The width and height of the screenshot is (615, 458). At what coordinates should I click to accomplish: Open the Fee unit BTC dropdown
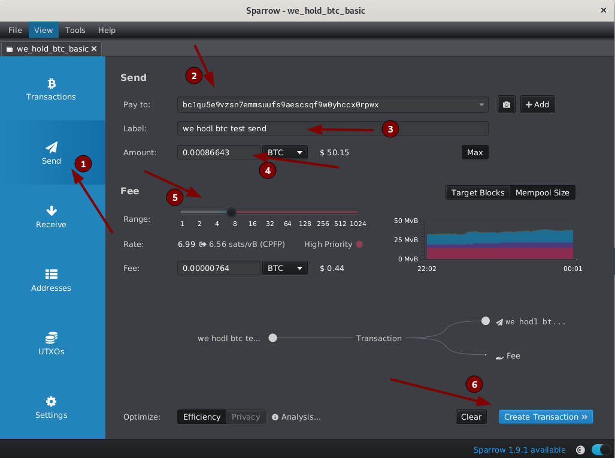[x=285, y=268]
